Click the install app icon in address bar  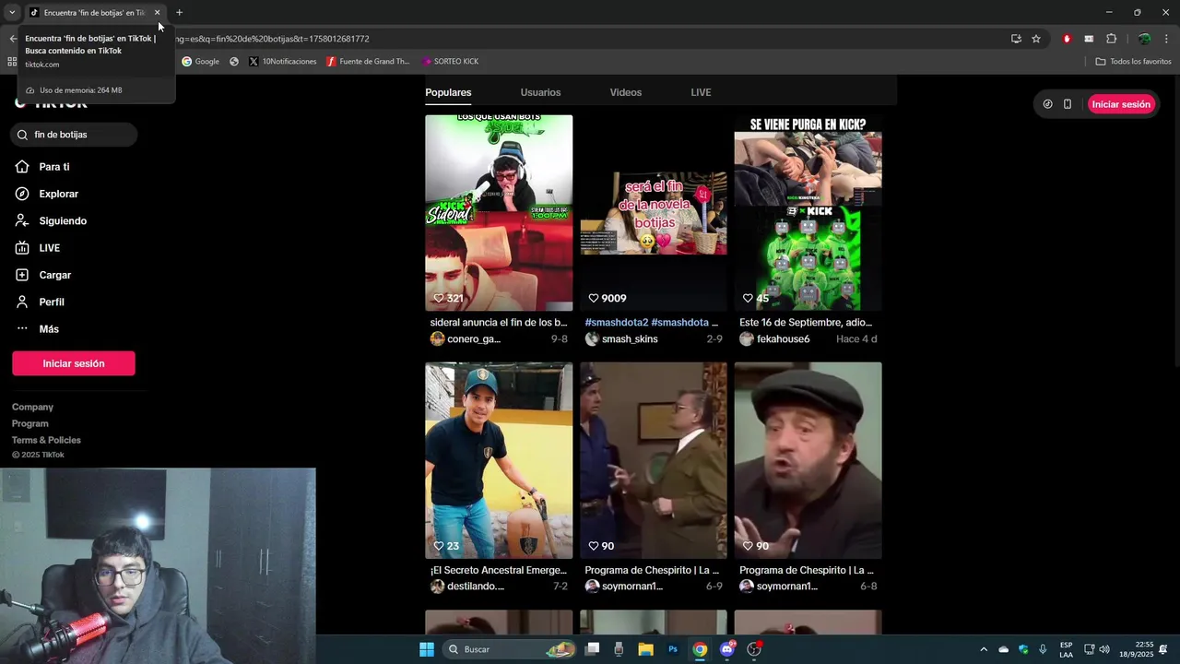point(1016,39)
